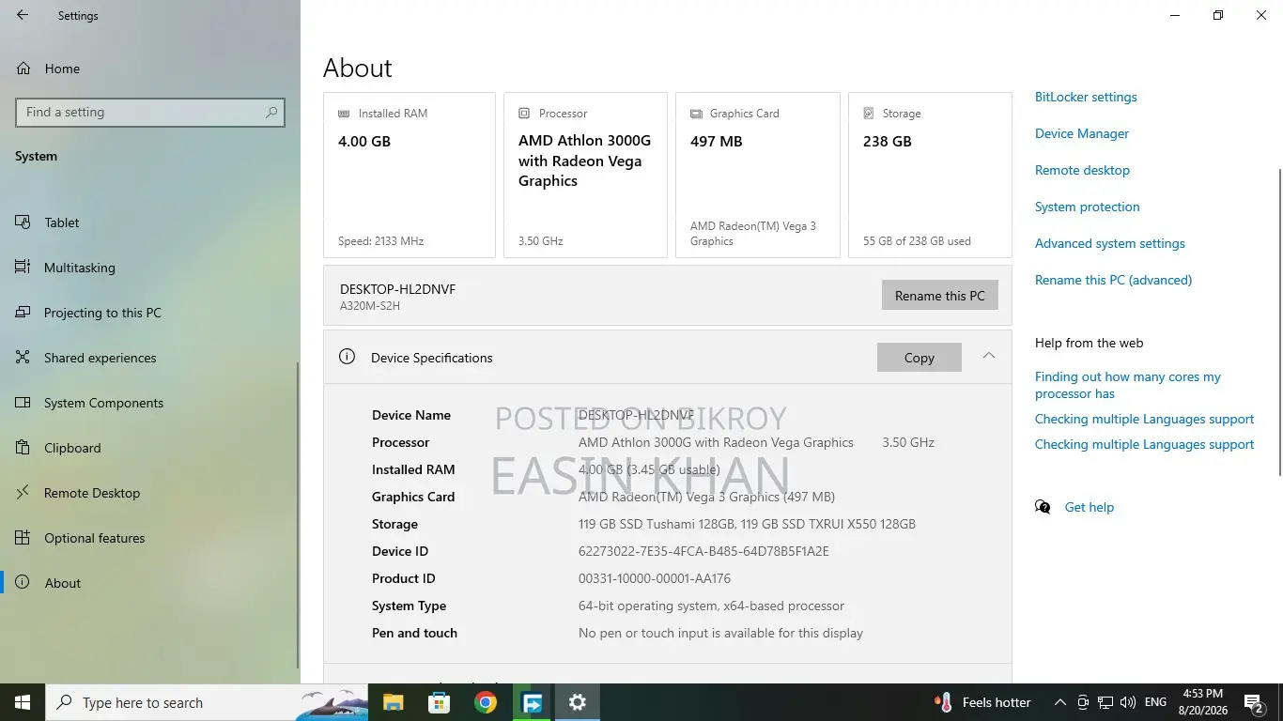Image resolution: width=1283 pixels, height=721 pixels.
Task: Open first Checking multiple Languages support link
Action: coord(1144,419)
